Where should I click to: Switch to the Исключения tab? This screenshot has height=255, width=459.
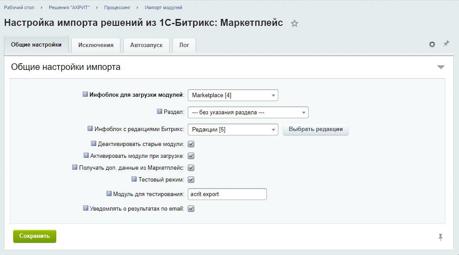[95, 45]
